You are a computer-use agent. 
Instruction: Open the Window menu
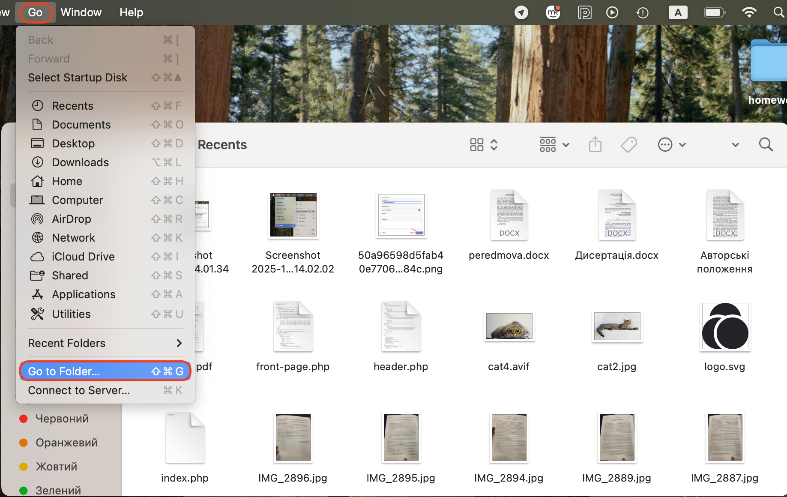81,12
